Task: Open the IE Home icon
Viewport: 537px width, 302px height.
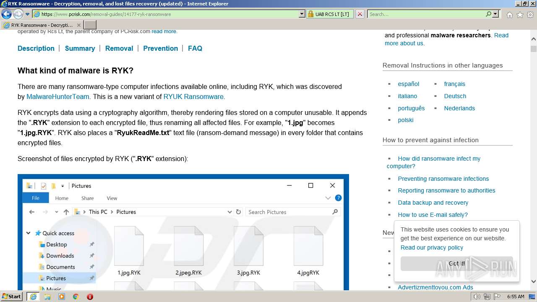Action: pyautogui.click(x=509, y=14)
